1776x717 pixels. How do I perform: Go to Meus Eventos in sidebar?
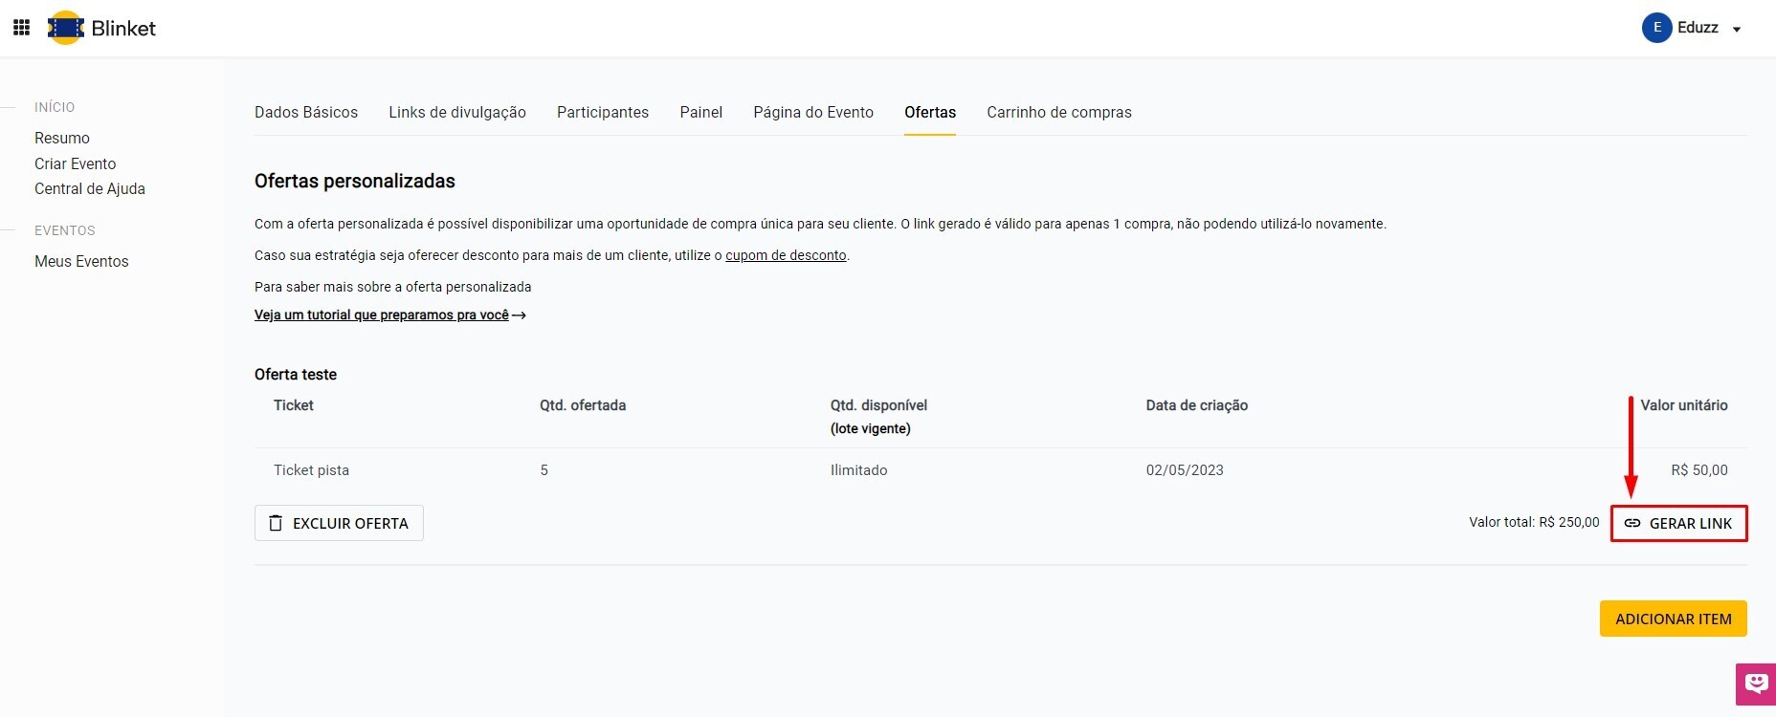pos(81,261)
